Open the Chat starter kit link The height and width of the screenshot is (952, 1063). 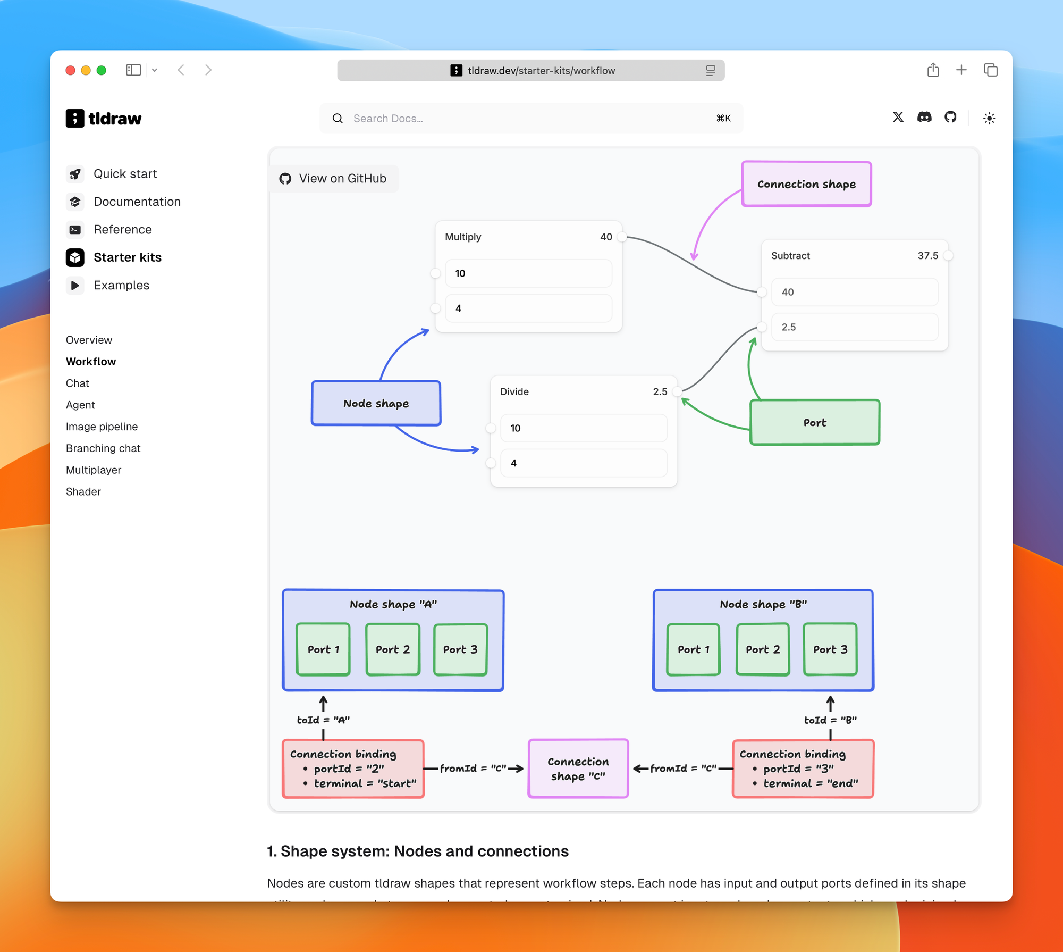tap(78, 383)
